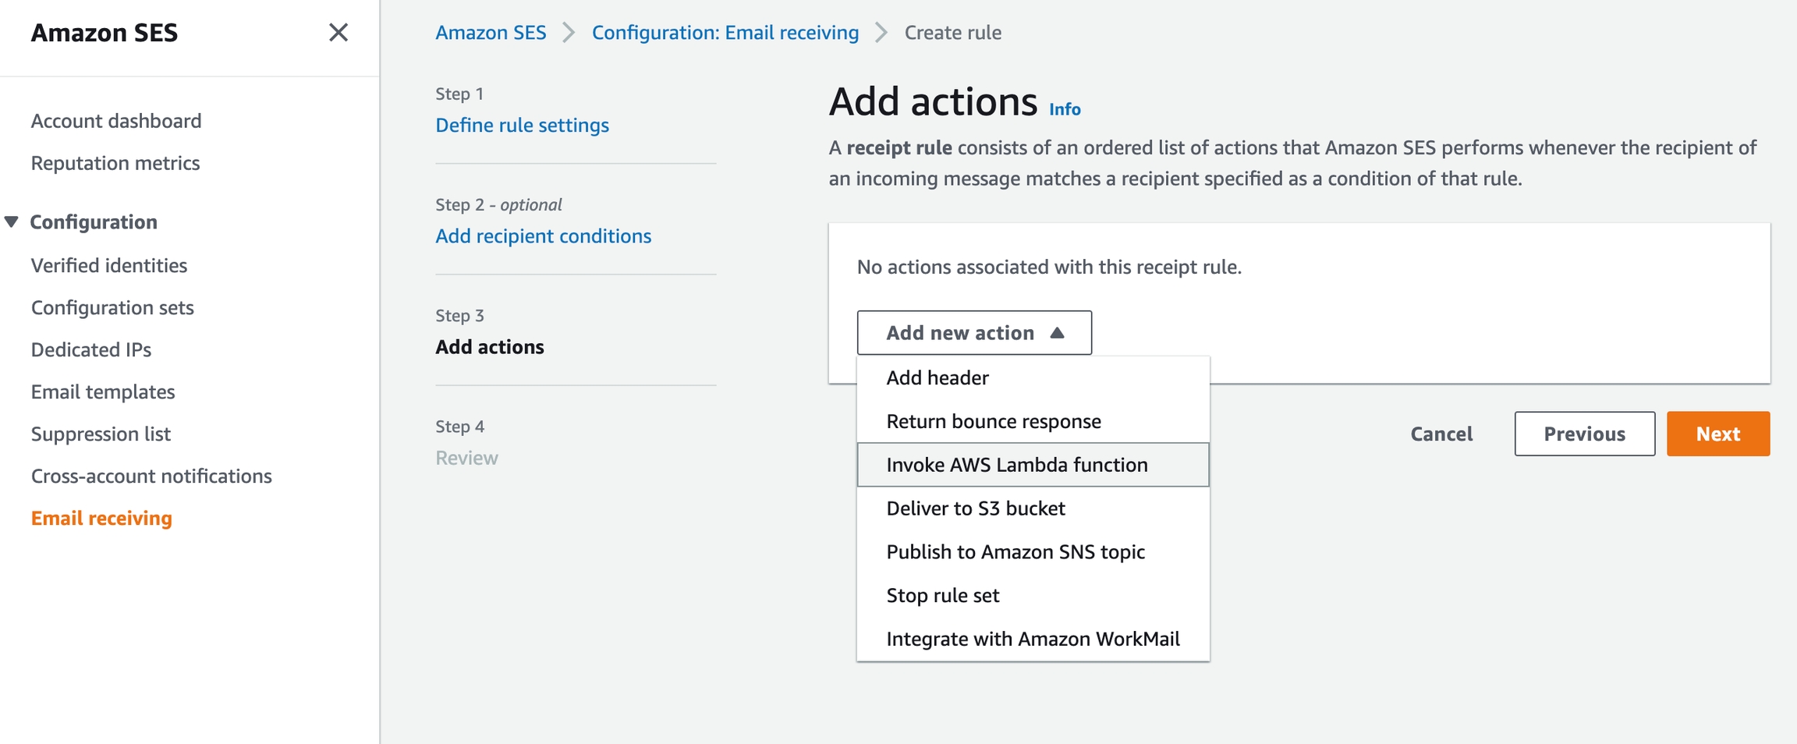
Task: Open Verified identities in sidebar
Action: (x=109, y=266)
